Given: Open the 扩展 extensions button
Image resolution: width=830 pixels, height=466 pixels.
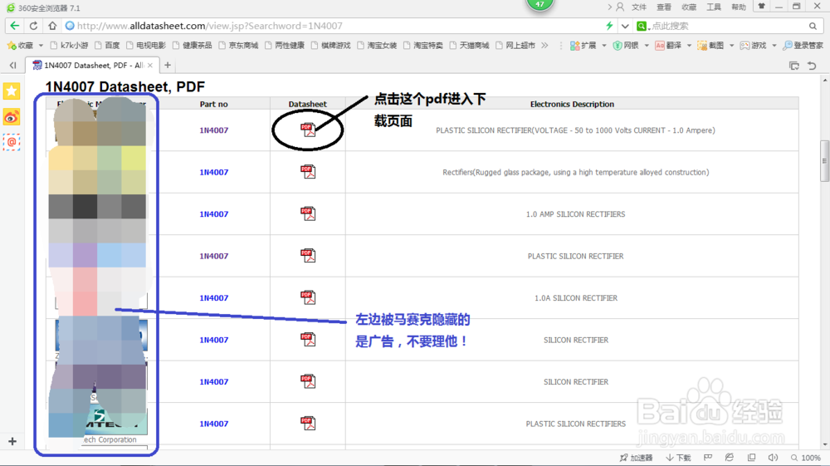Looking at the screenshot, I should 583,46.
